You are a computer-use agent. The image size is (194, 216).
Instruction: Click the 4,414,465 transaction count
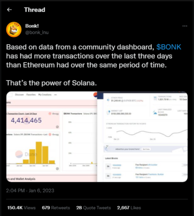[26, 120]
